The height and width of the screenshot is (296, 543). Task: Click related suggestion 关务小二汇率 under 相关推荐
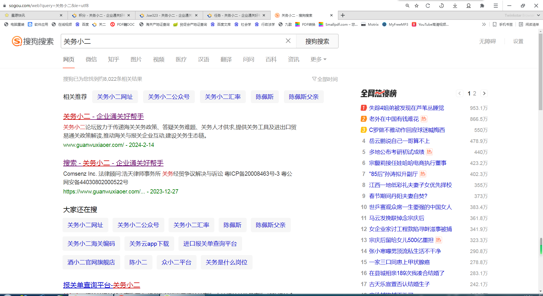click(x=223, y=97)
